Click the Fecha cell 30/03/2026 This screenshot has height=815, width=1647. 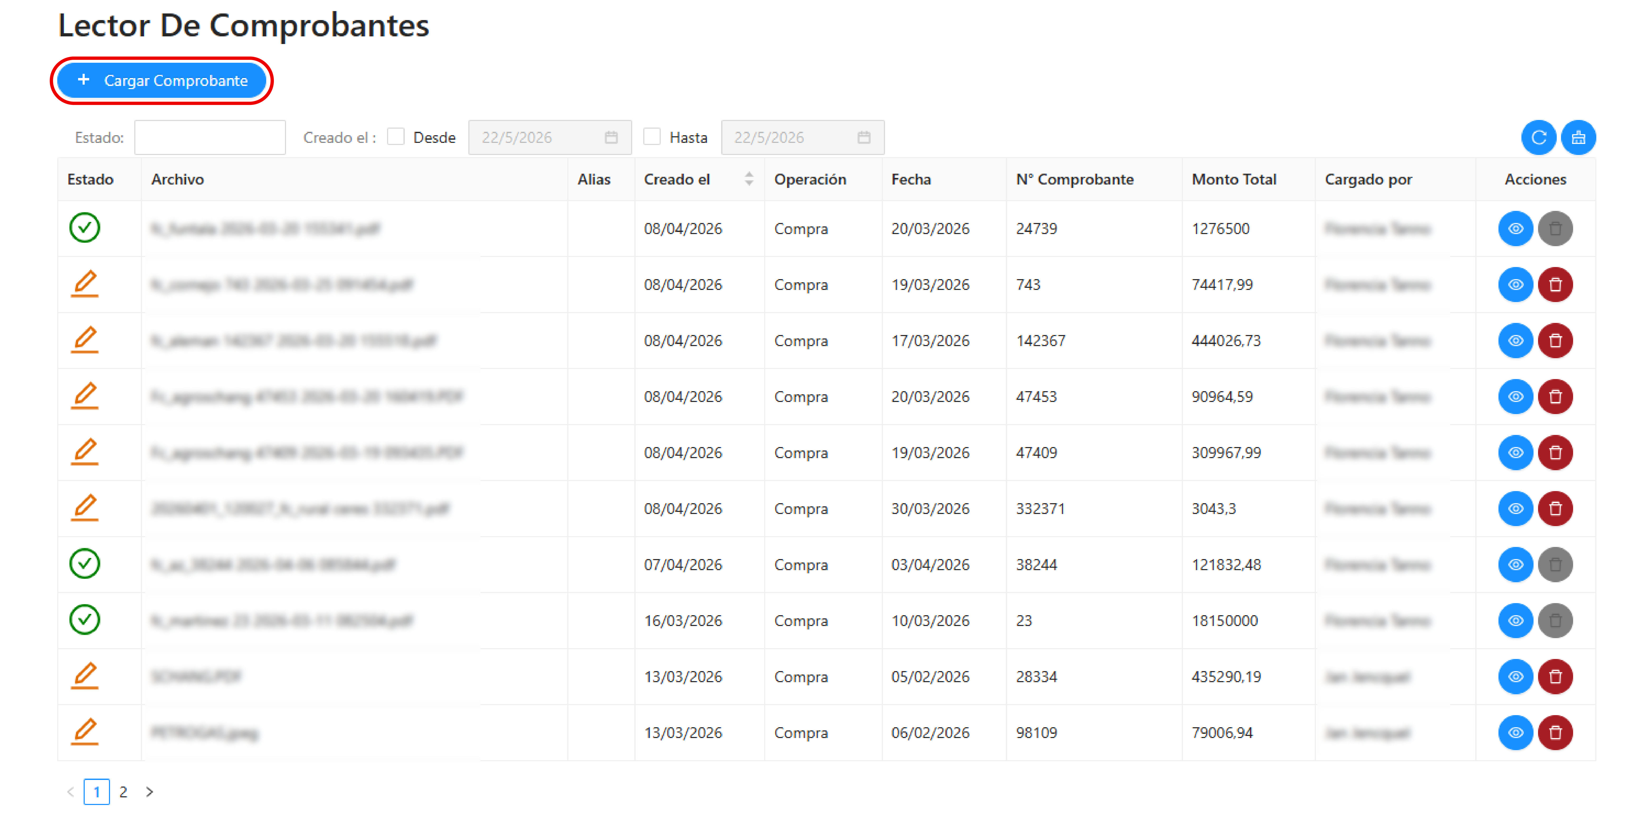click(930, 508)
